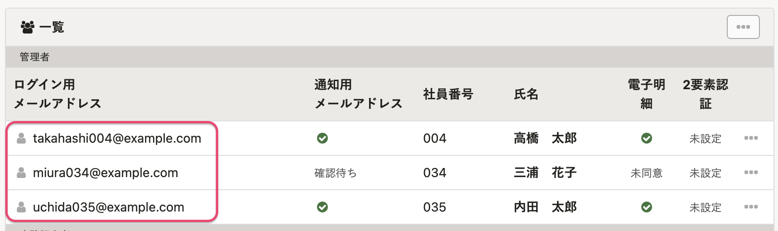The width and height of the screenshot is (778, 231).
Task: Click electronic payslip checkmark for 内田 太郎
Action: [x=647, y=207]
